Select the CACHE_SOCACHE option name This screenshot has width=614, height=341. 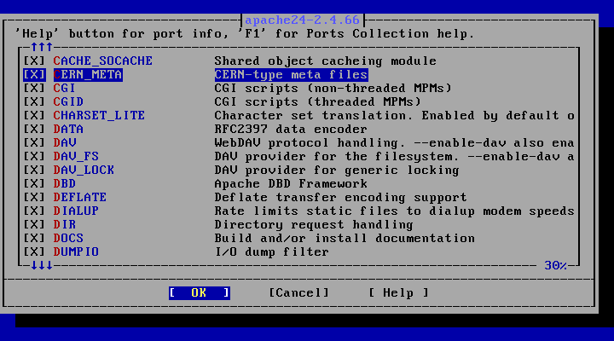click(103, 61)
